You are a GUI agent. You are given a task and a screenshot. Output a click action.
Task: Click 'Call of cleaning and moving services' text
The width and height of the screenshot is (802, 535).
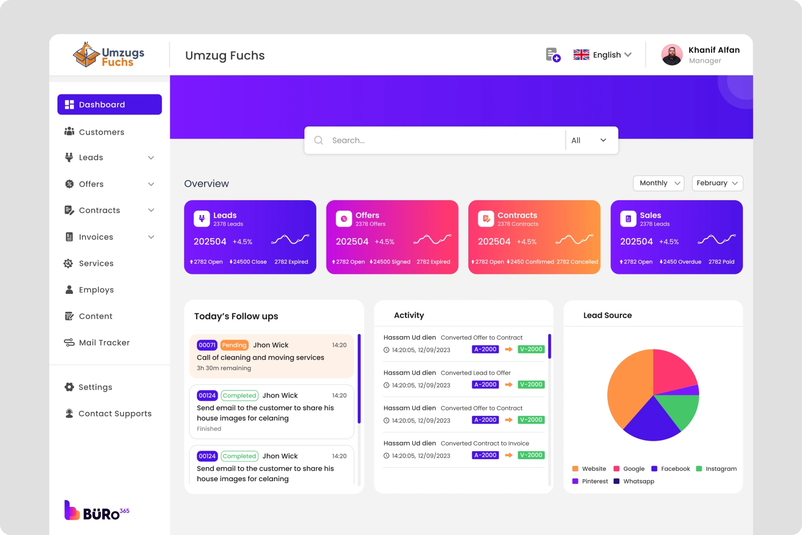click(261, 358)
